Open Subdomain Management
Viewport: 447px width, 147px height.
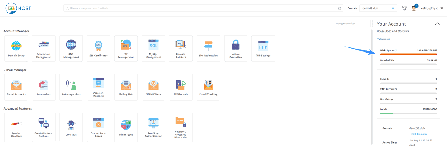click(x=44, y=49)
